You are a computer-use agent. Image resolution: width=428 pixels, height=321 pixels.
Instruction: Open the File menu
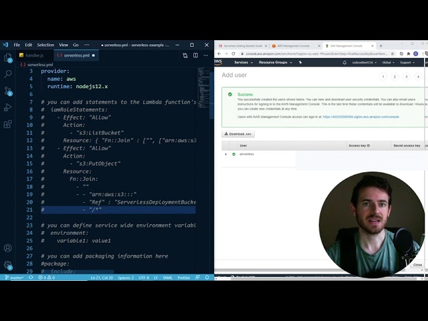[x=17, y=45]
